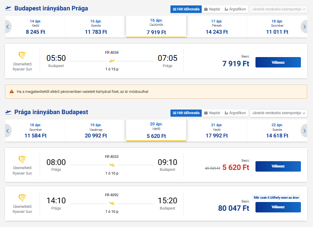The height and width of the screenshot is (227, 313).
Task: Expand outbound Járatok rendezési szempontja dropdown
Action: 278,9
